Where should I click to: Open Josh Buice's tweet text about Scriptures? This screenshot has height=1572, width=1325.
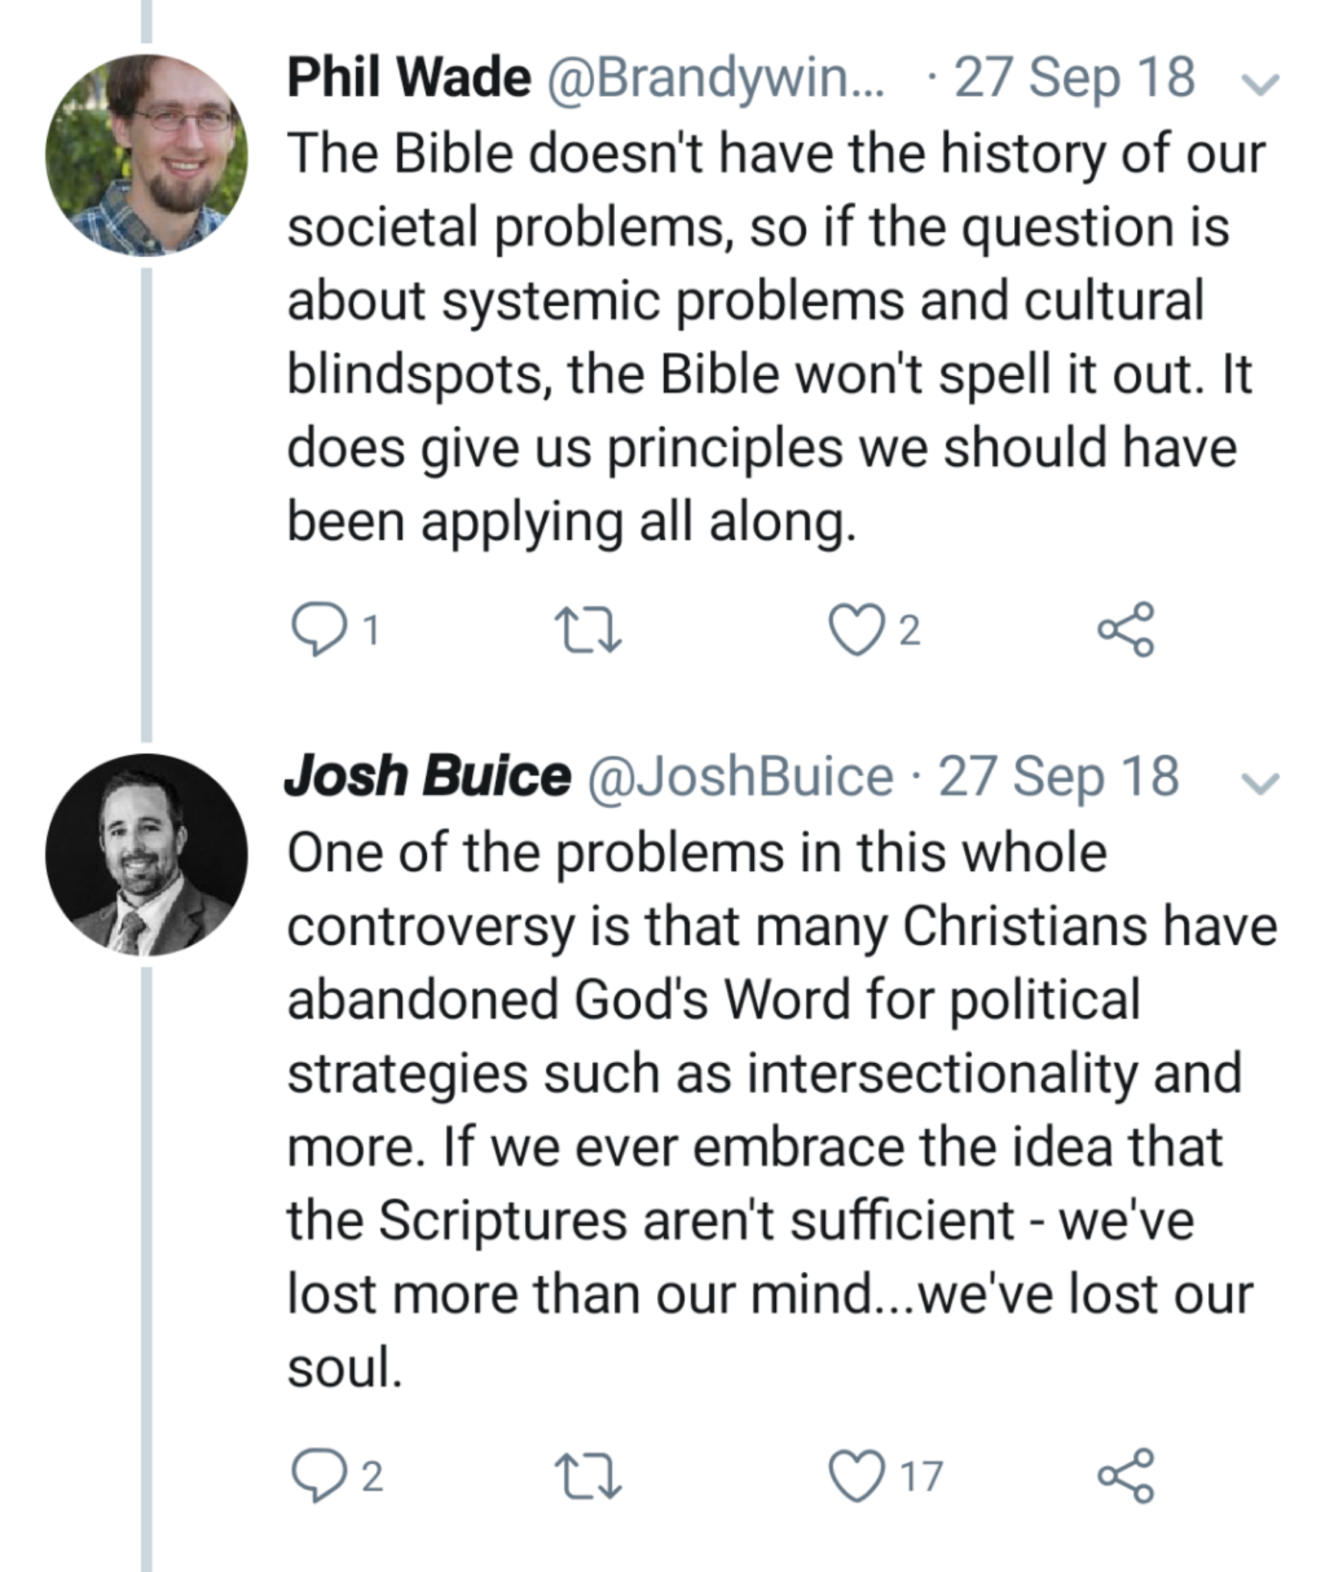768,1113
